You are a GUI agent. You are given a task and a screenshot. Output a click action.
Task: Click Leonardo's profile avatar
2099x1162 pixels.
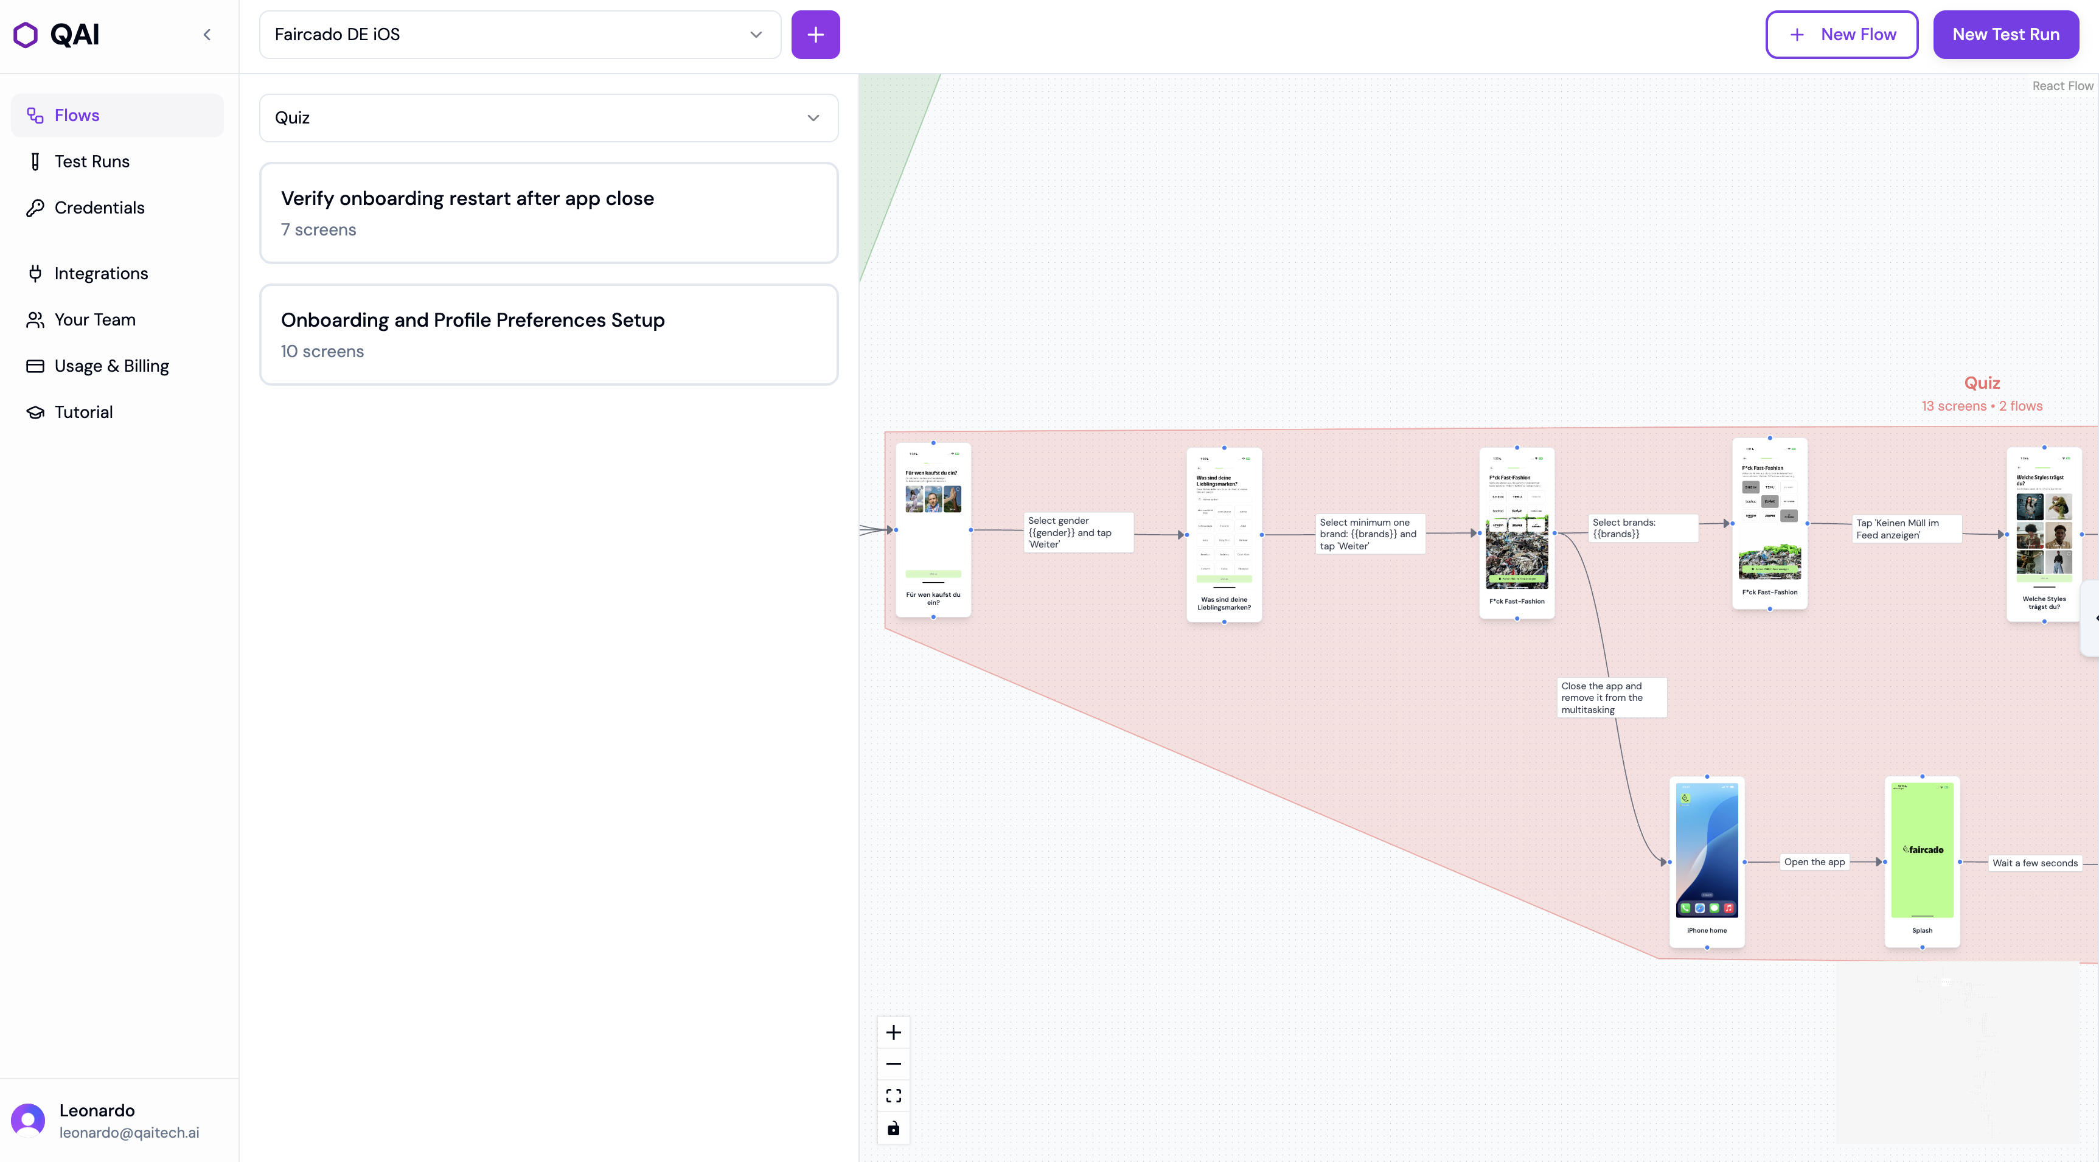(x=28, y=1121)
